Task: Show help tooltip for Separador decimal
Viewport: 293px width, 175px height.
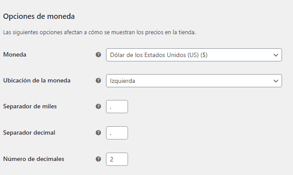Action: click(x=98, y=133)
